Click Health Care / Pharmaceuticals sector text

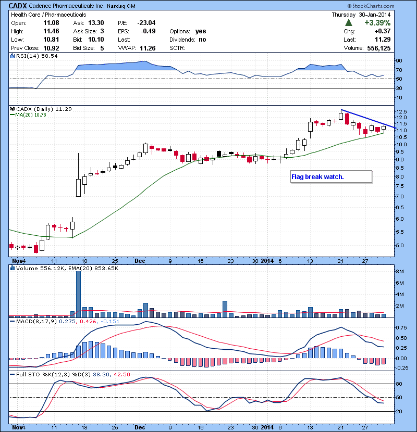point(48,15)
